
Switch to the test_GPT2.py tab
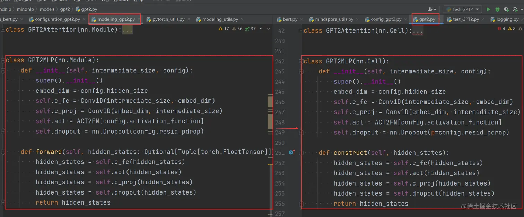(465, 19)
